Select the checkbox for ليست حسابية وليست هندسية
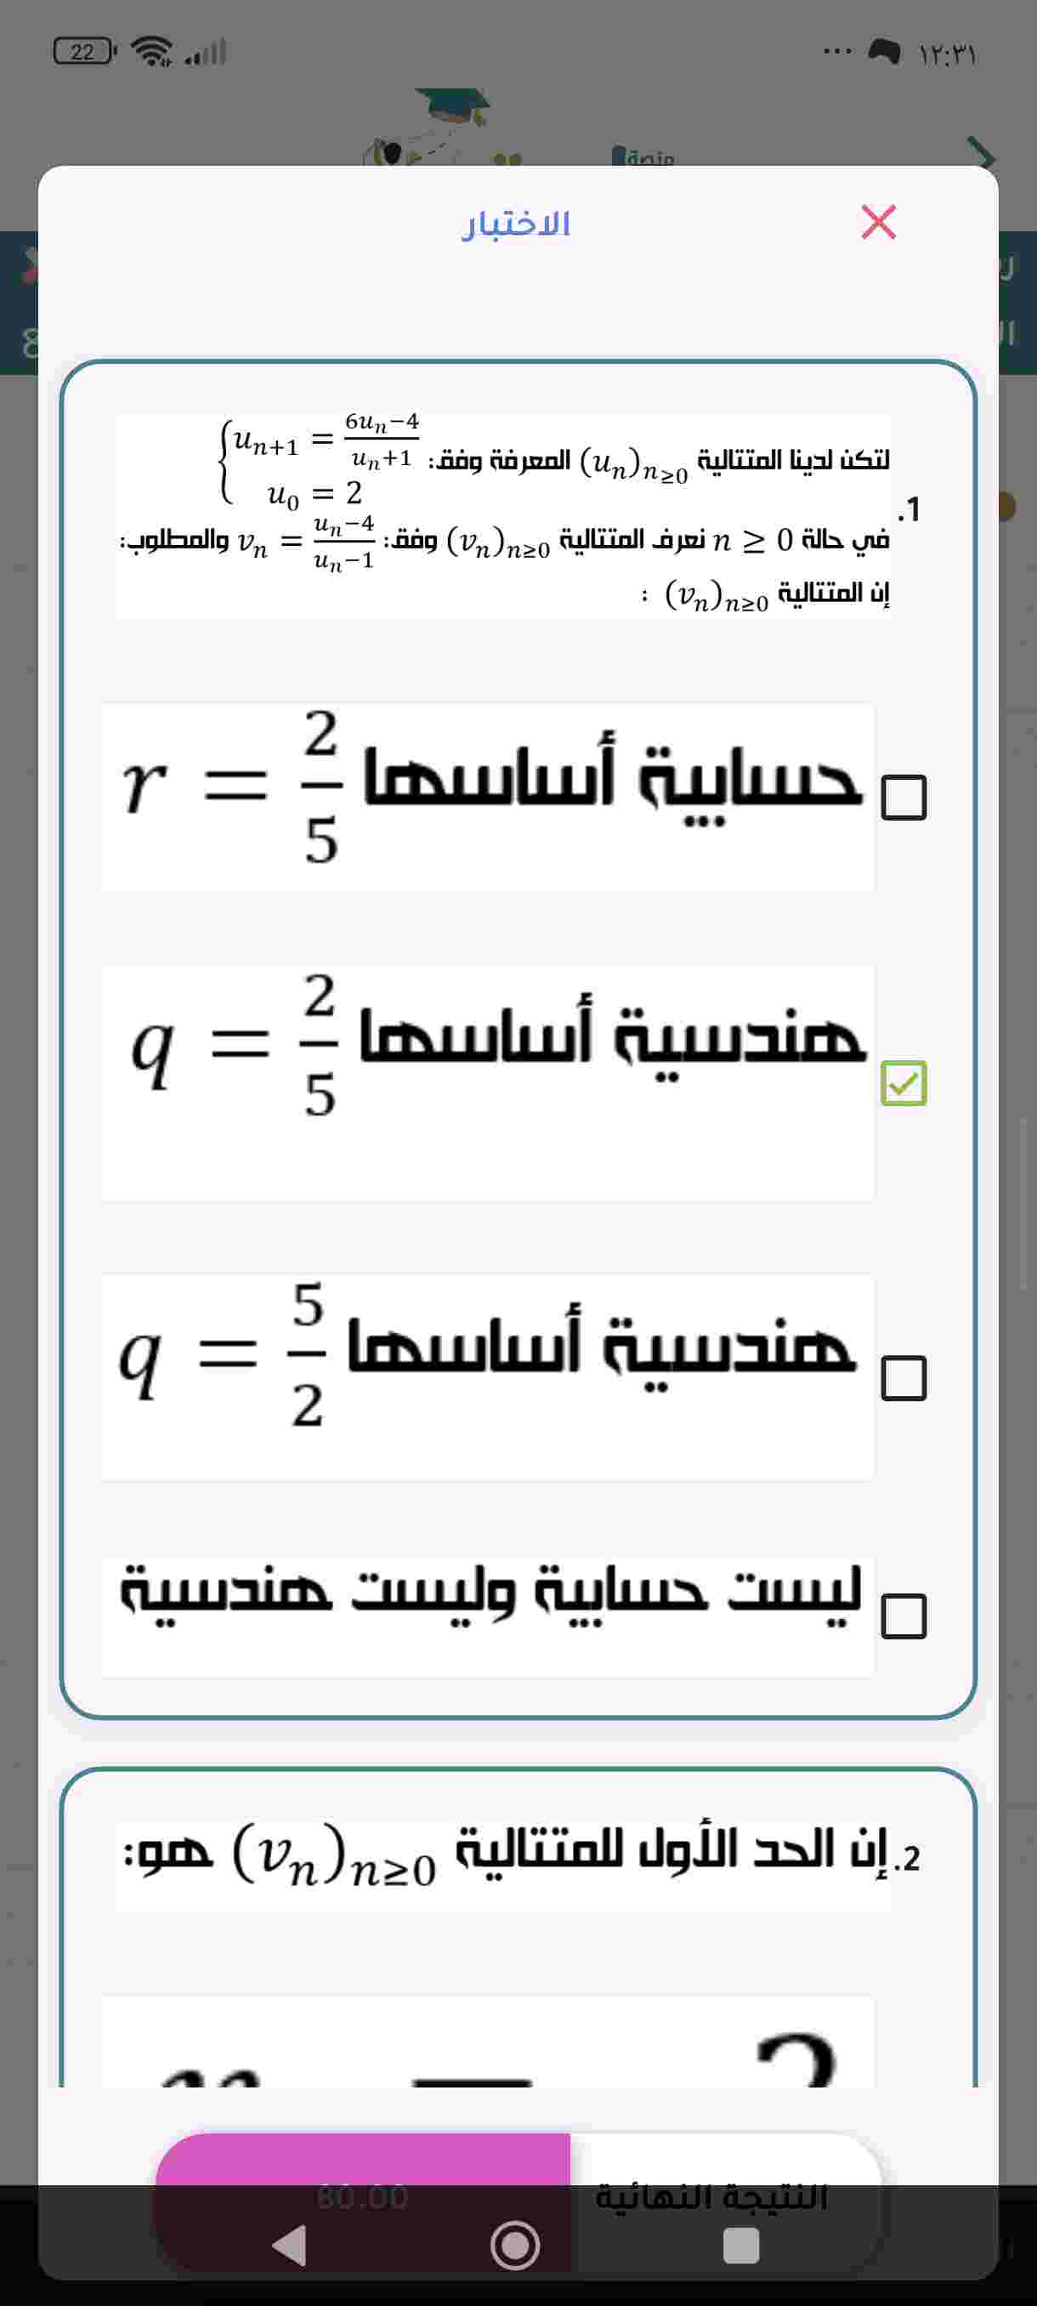This screenshot has height=2306, width=1037. click(x=903, y=1616)
